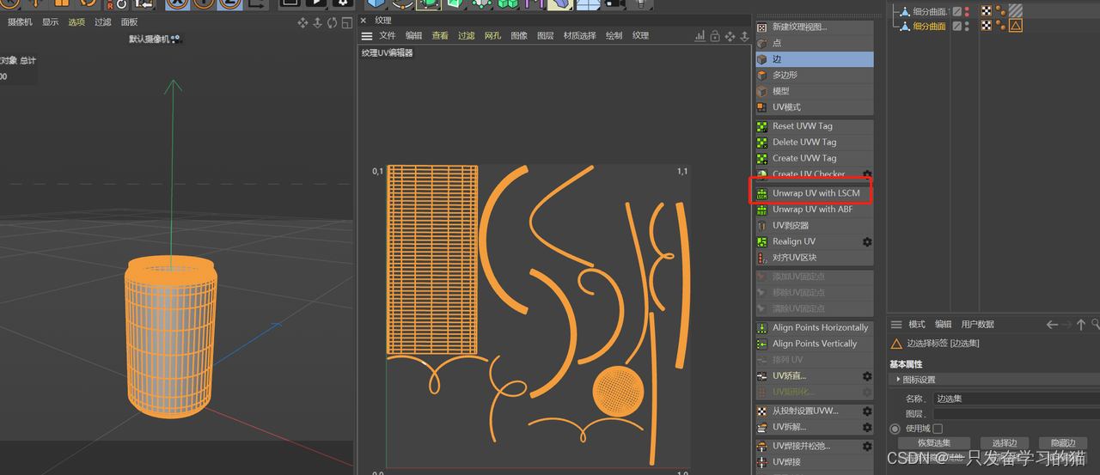Screen dimensions: 1100x475
Task: Click Align Points Vertically
Action: [x=814, y=344]
